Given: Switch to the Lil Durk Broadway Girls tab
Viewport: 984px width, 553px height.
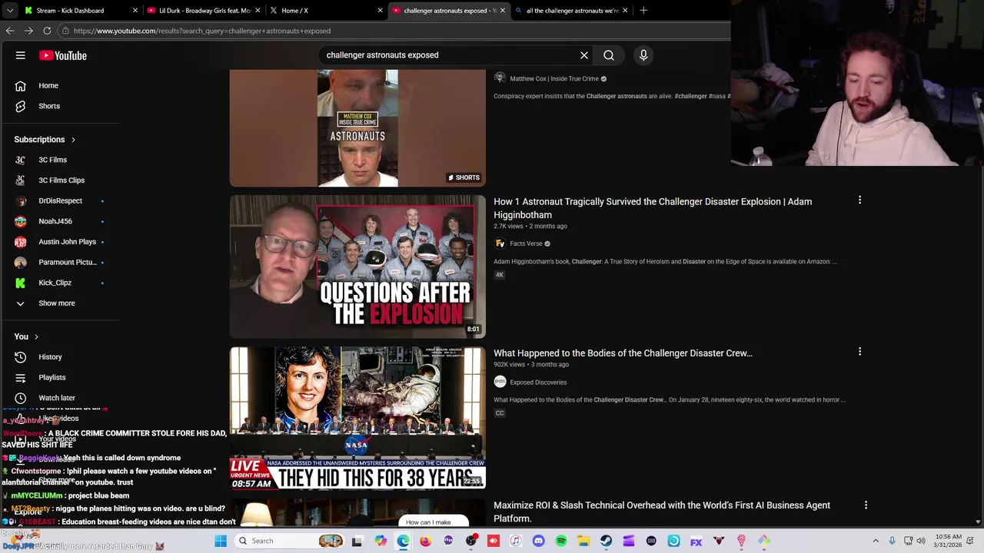Looking at the screenshot, I should 204,11.
